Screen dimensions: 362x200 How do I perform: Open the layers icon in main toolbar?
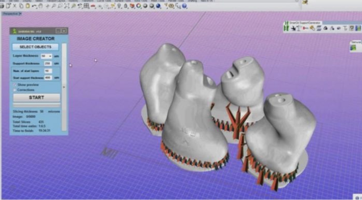click(132, 6)
